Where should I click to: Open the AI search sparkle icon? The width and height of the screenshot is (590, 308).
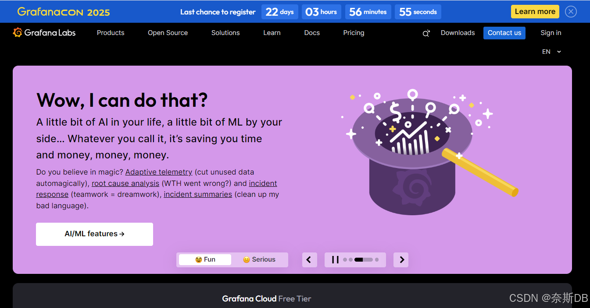(426, 33)
